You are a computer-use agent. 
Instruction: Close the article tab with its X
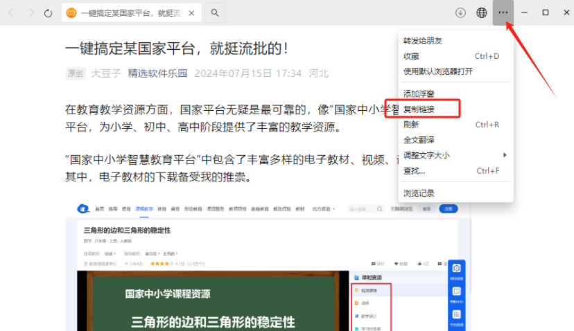point(191,13)
